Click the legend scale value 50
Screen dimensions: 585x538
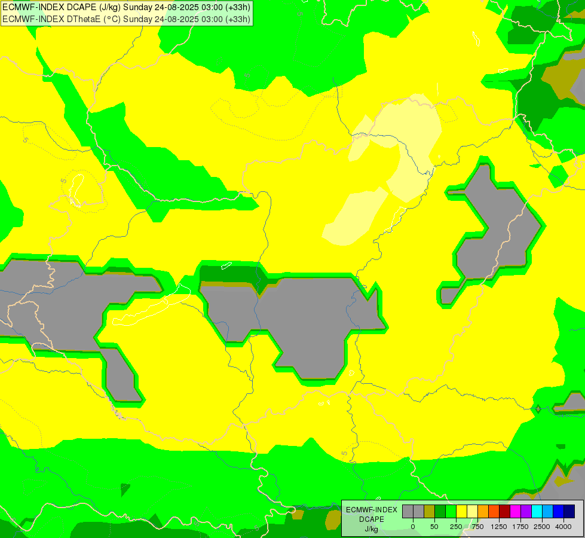pos(434,527)
